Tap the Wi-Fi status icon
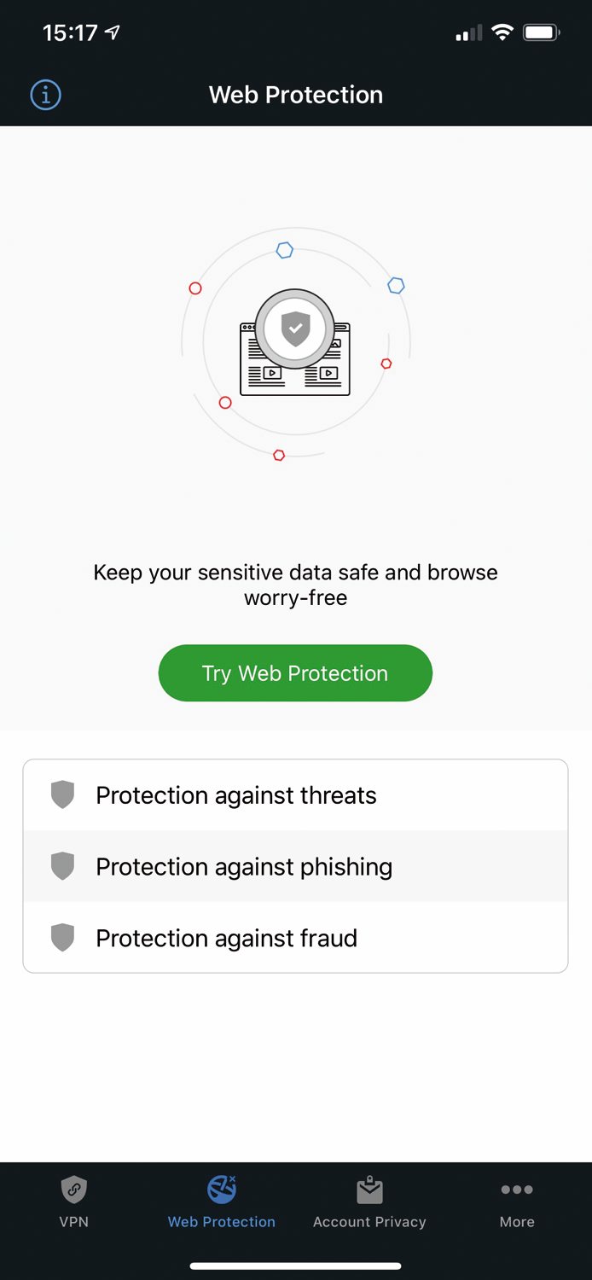 502,33
